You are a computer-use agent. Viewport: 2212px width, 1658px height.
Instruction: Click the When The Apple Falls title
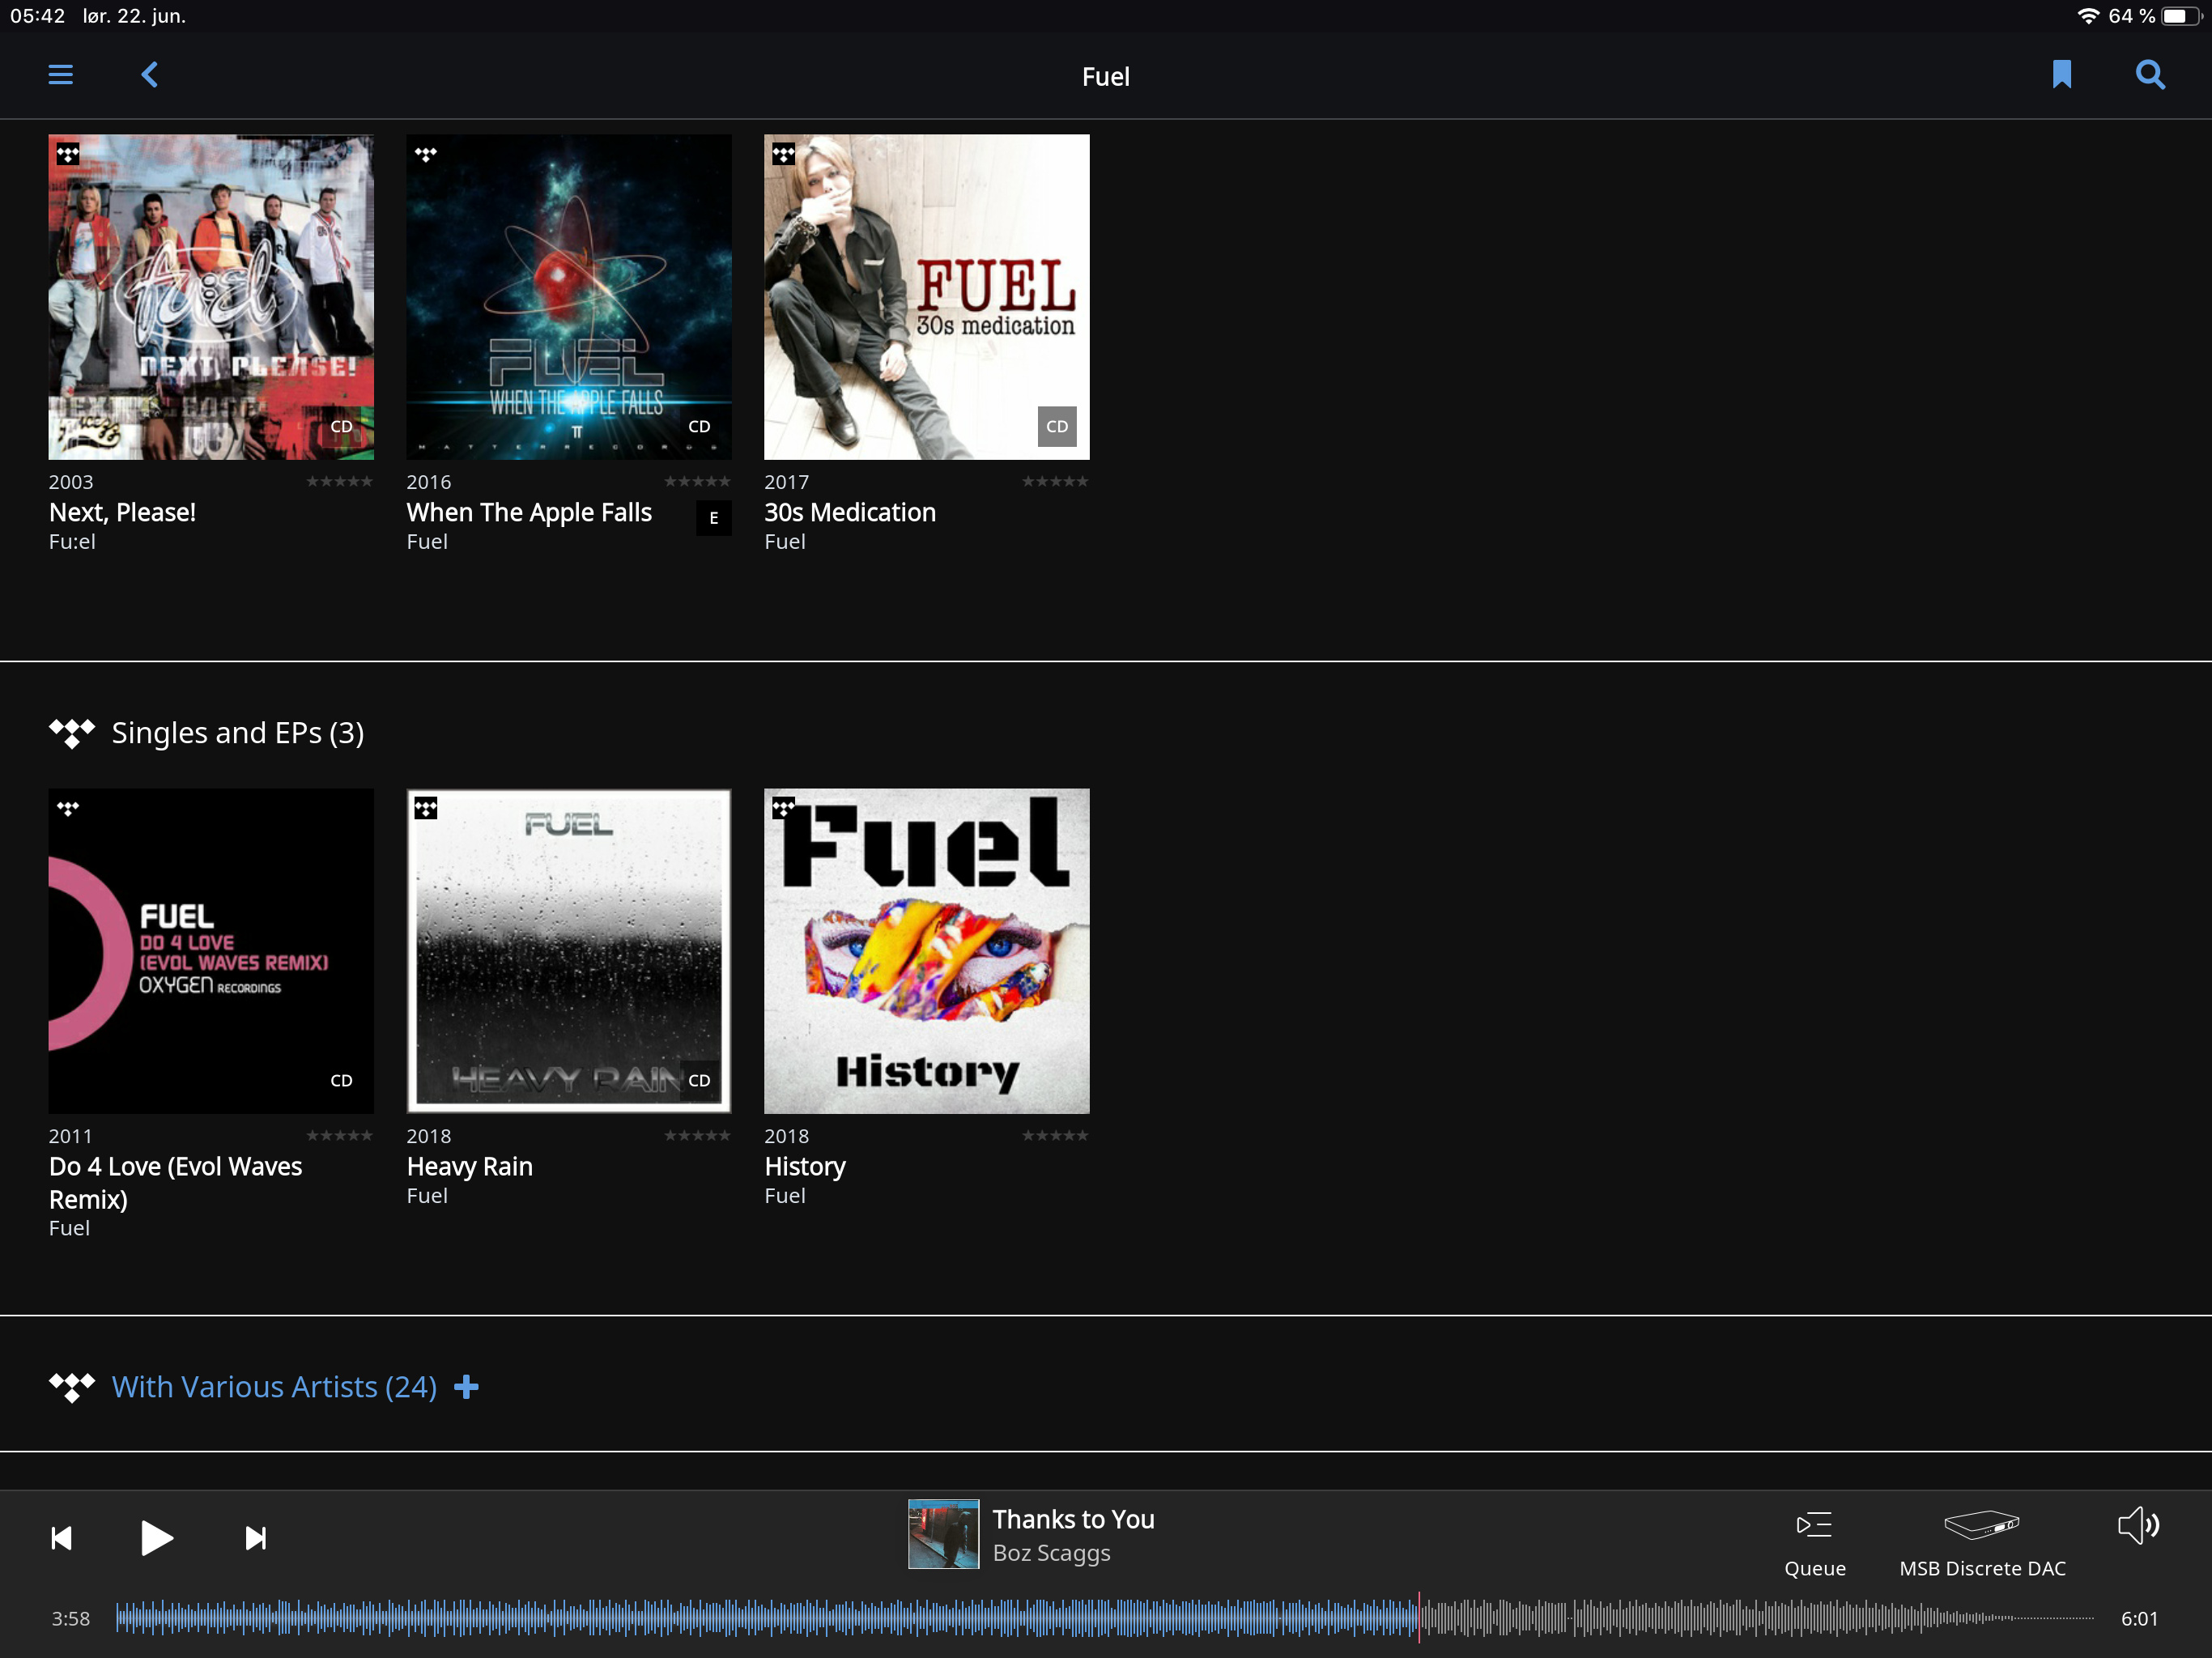click(x=529, y=512)
